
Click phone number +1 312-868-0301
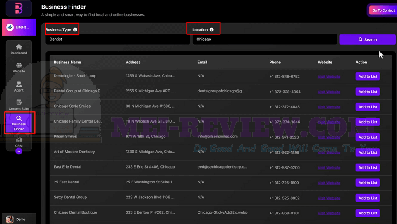[x=285, y=213]
